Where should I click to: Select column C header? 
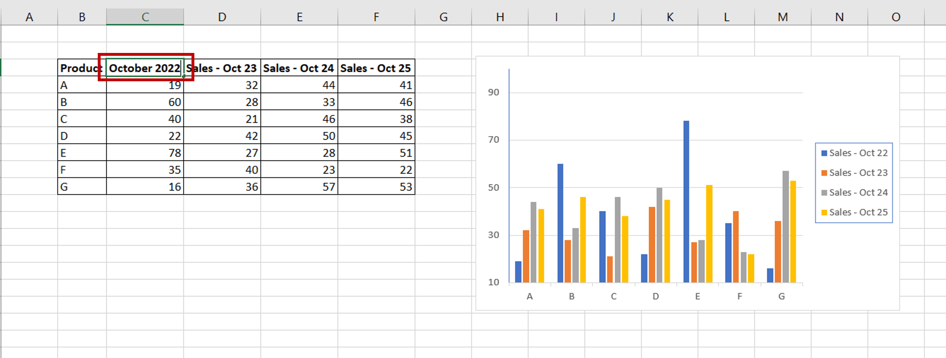pos(145,17)
